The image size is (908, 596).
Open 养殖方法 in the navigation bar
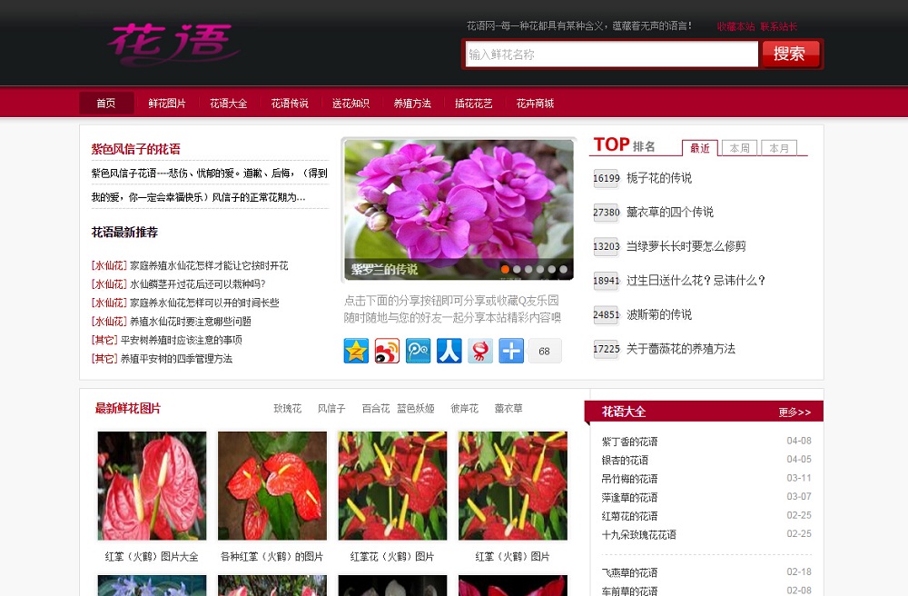tap(412, 103)
